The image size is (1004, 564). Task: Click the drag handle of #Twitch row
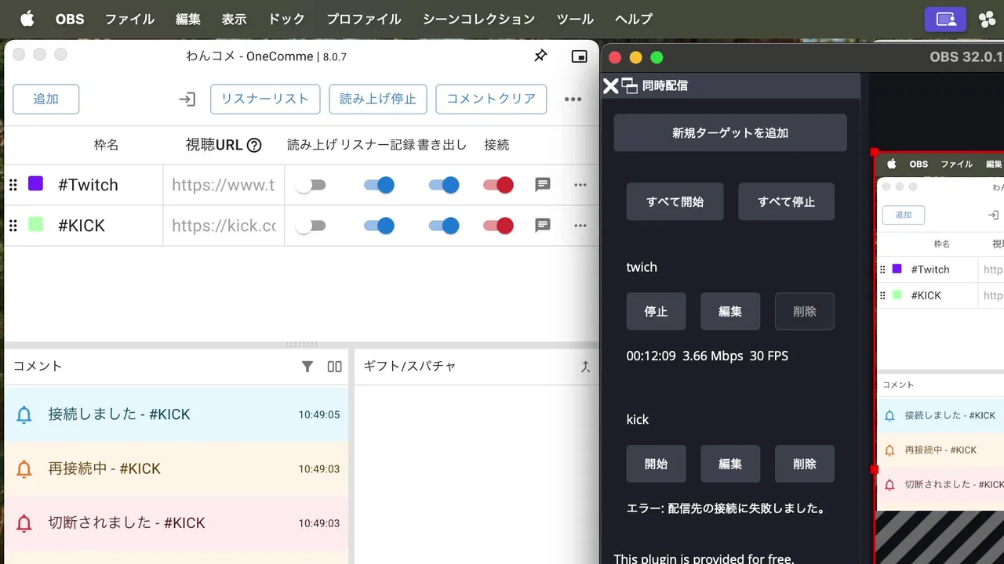(x=13, y=185)
